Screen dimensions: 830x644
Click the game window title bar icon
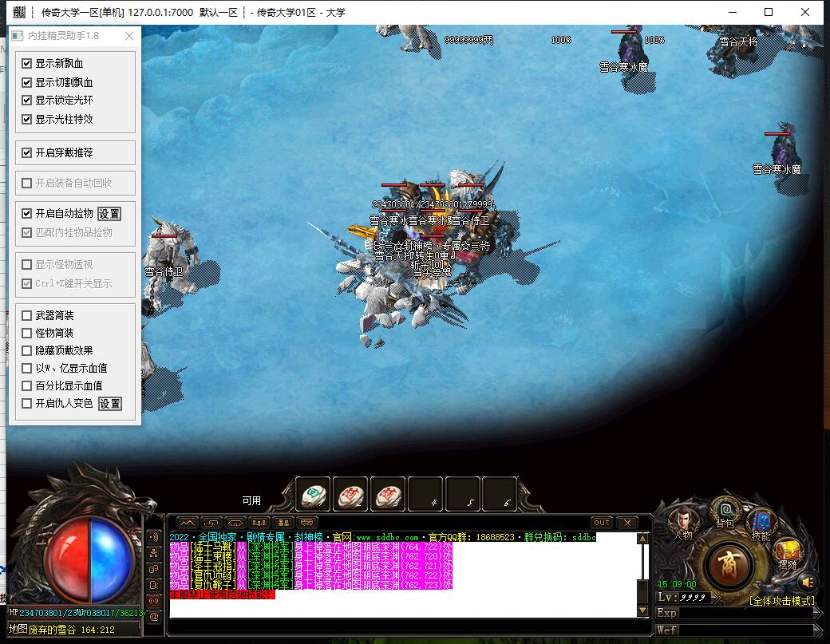click(x=19, y=12)
